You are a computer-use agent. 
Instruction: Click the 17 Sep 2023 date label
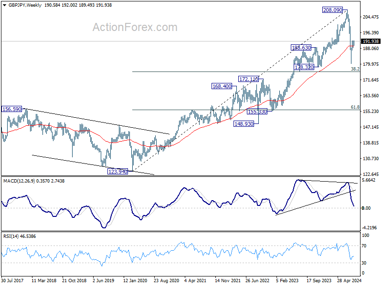click(x=319, y=280)
